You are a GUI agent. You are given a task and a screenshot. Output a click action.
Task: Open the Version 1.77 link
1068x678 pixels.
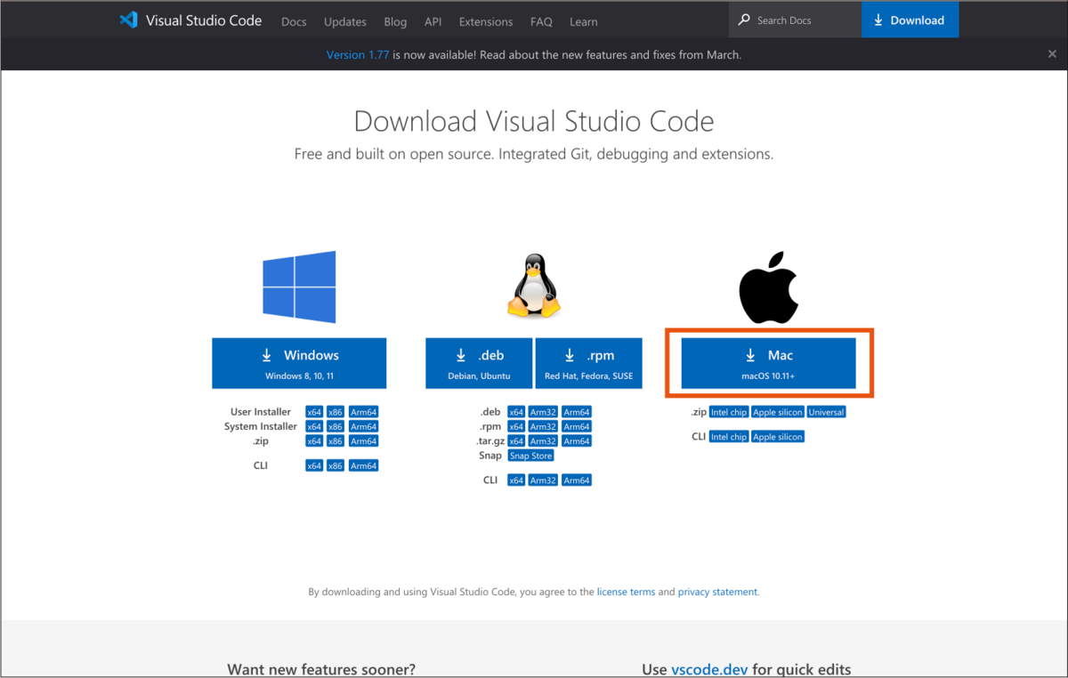[358, 54]
